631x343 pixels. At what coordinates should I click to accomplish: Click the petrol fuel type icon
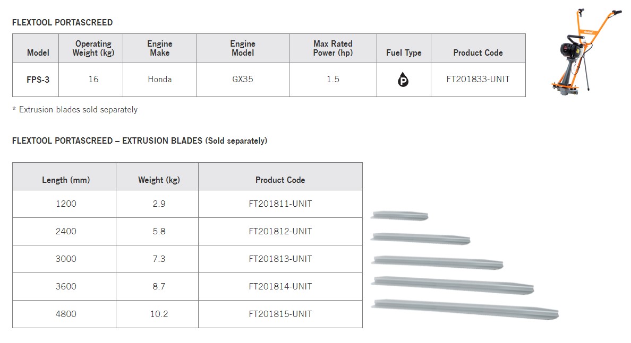pyautogui.click(x=403, y=80)
